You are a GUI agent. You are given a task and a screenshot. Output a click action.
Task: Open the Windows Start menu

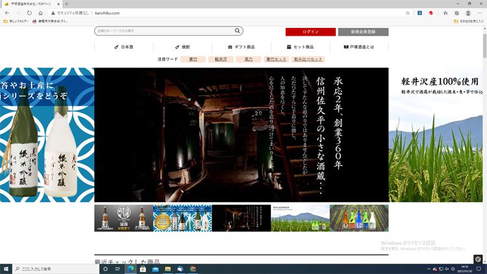[6, 269]
